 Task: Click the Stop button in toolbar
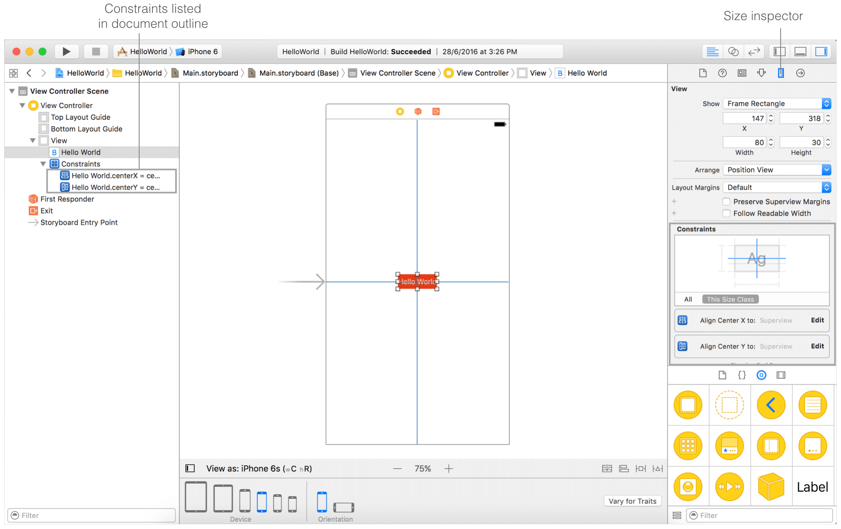pyautogui.click(x=95, y=51)
